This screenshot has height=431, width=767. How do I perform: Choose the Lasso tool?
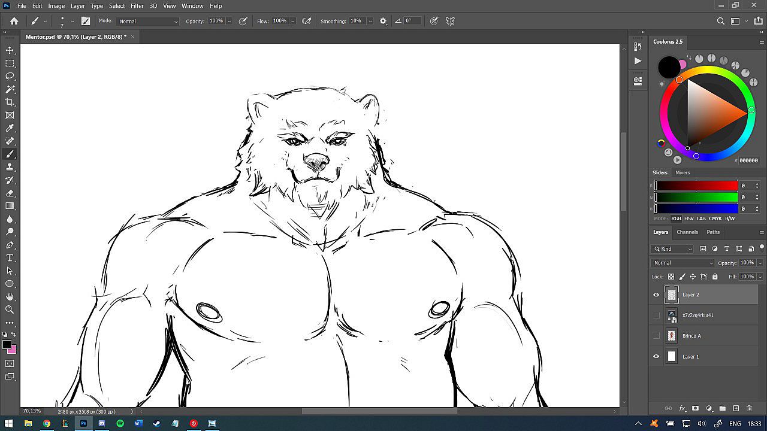coord(10,76)
